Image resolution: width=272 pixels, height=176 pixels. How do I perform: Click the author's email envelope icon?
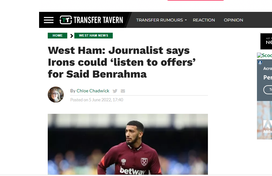click(x=123, y=91)
